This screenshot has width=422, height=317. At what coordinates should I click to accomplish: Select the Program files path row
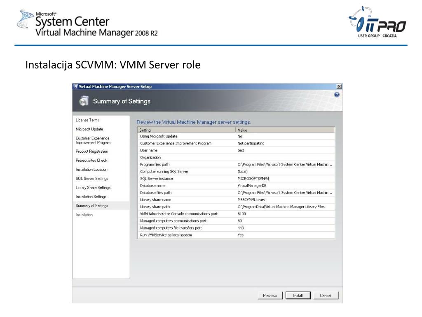coord(236,164)
